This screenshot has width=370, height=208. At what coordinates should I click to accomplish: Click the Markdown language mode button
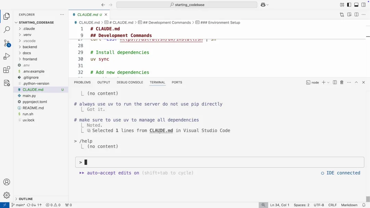[349, 205]
